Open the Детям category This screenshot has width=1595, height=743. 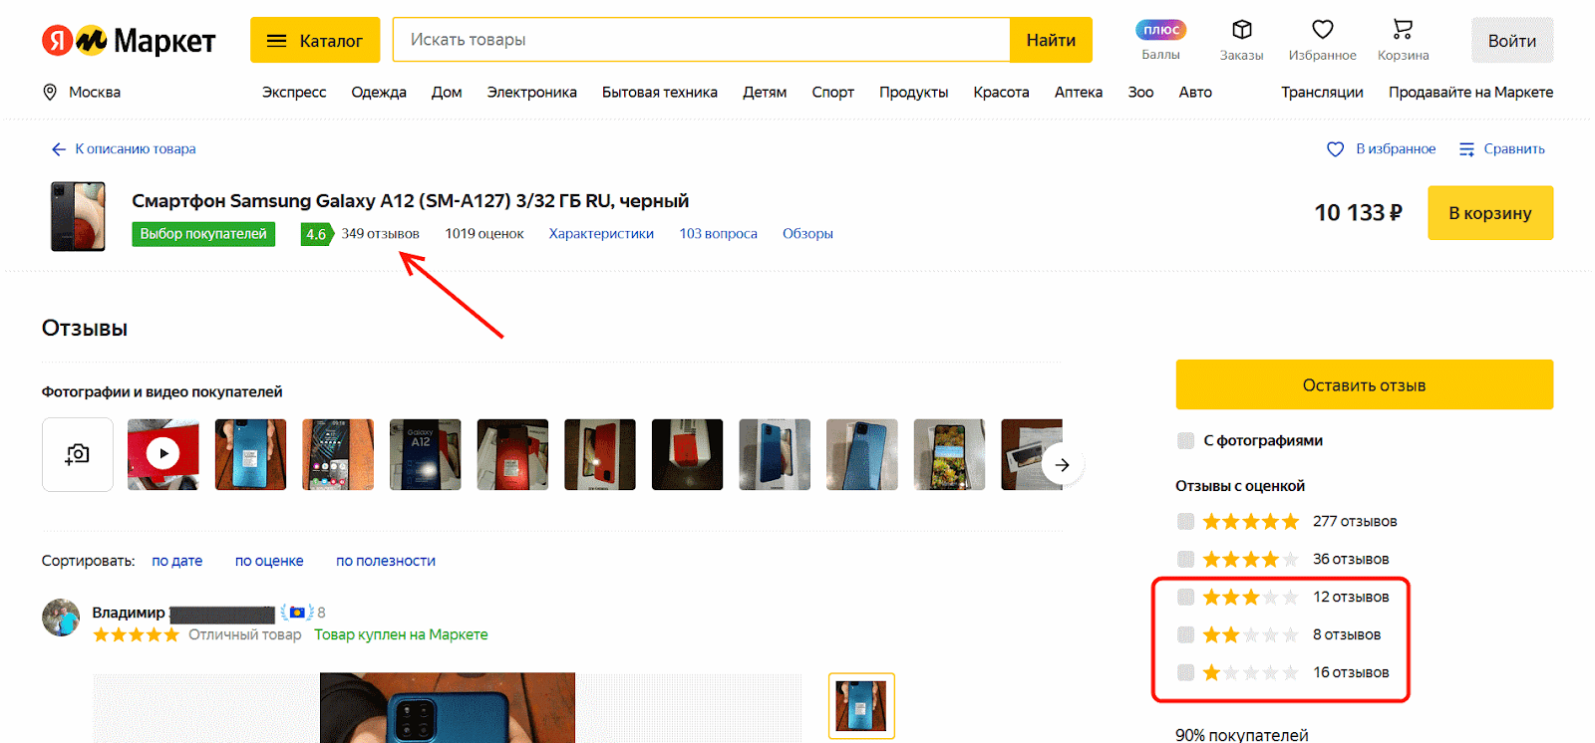765,92
